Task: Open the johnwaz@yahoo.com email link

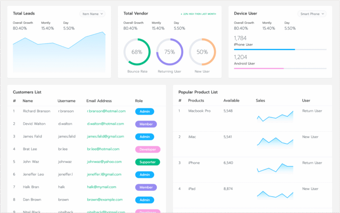Action: click(104, 162)
